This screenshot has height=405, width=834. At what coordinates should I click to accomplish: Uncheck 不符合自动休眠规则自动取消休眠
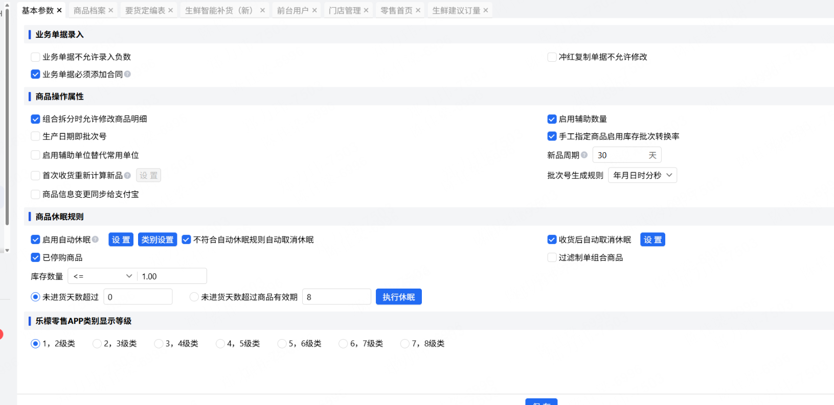(x=186, y=240)
